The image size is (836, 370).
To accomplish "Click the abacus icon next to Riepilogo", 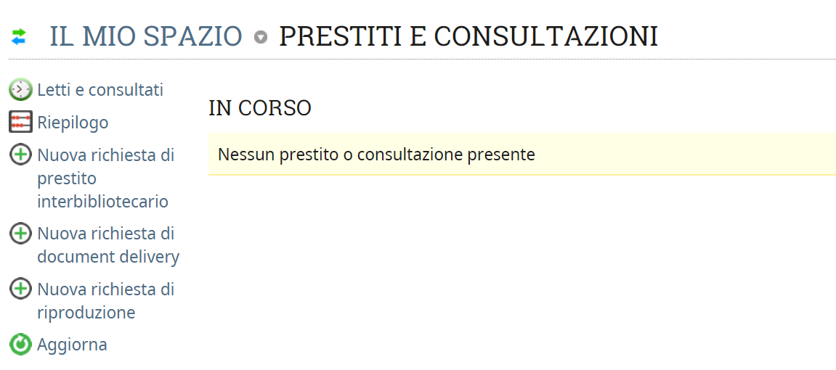I will click(20, 122).
